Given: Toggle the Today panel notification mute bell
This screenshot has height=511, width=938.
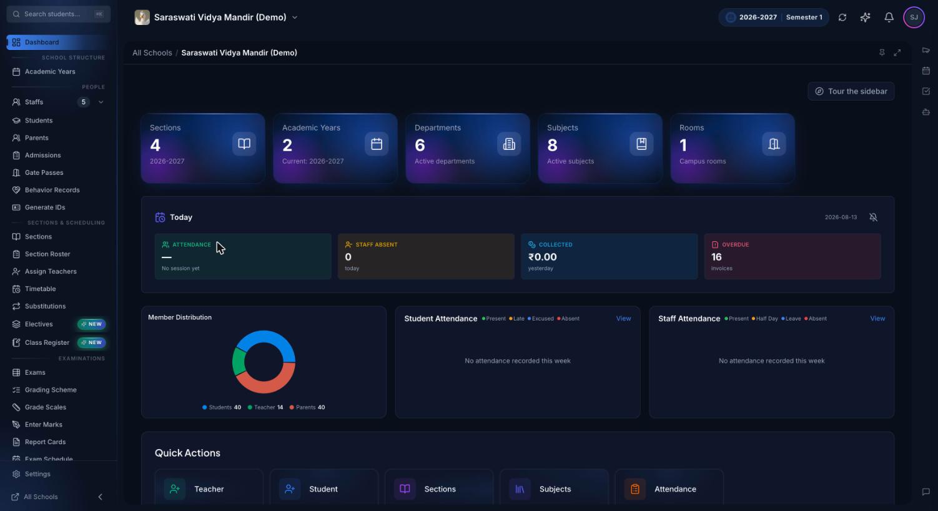Looking at the screenshot, I should pyautogui.click(x=874, y=217).
